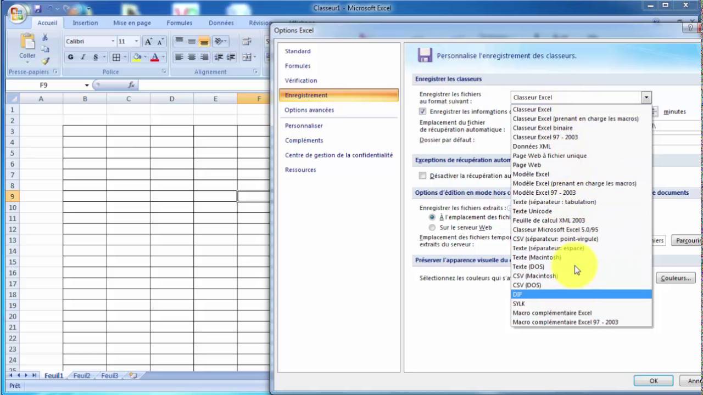Open the Calibri font name dropdown
Image resolution: width=703 pixels, height=395 pixels.
[x=113, y=42]
